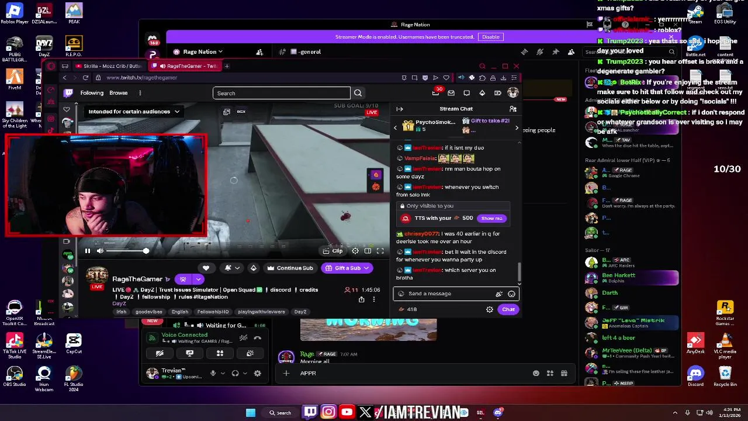748x421 pixels.
Task: Create a clip with the Clip button
Action: click(333, 251)
